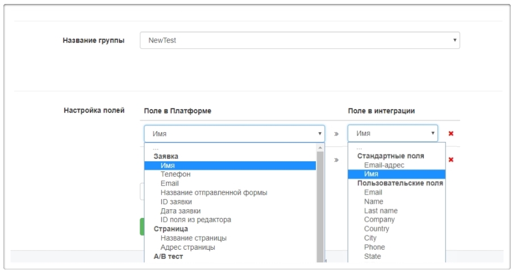This screenshot has height=273, width=513.
Task: Select ID поля из редактора option
Action: tap(195, 220)
